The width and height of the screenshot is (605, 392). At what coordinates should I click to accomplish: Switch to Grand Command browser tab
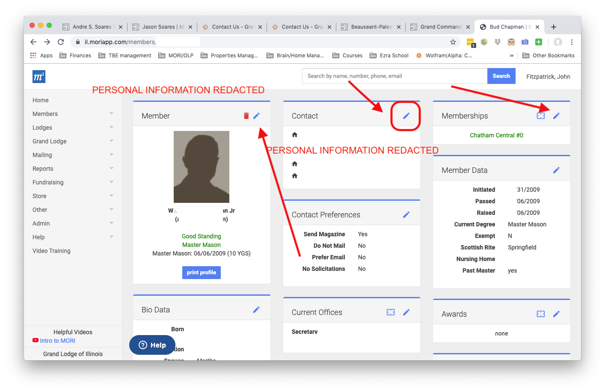(x=440, y=27)
